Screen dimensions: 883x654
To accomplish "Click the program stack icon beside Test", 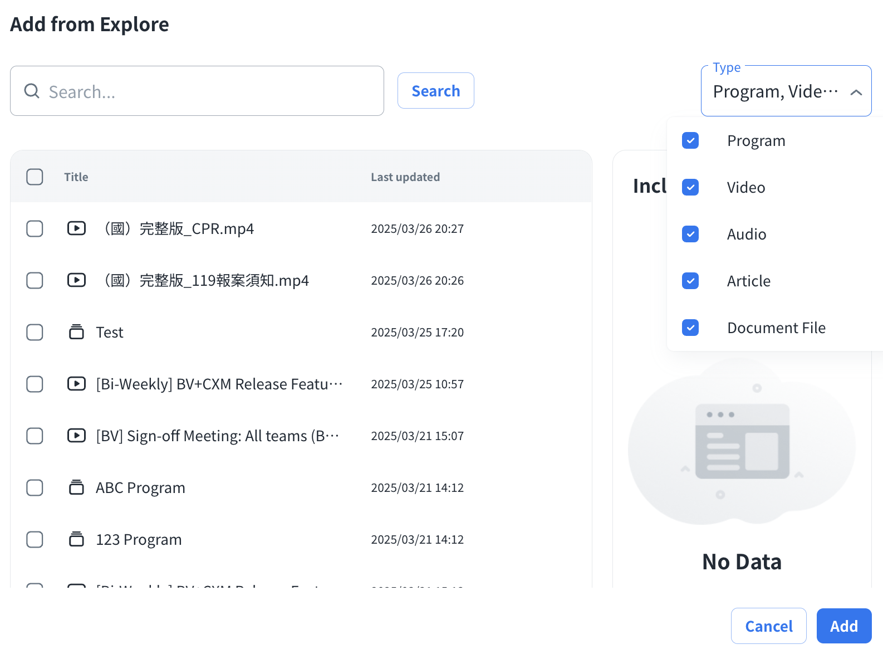I will point(76,332).
